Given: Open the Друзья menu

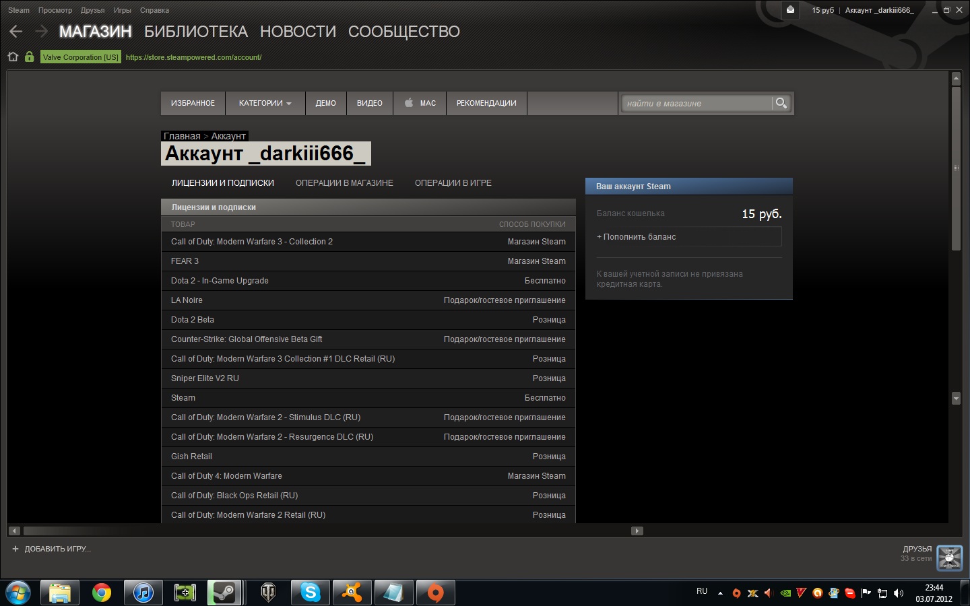Looking at the screenshot, I should pos(93,10).
